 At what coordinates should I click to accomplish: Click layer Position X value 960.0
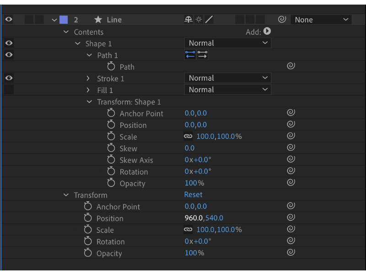click(194, 218)
